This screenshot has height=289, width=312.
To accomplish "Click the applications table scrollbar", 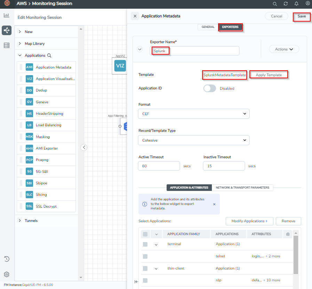I will click(x=296, y=255).
